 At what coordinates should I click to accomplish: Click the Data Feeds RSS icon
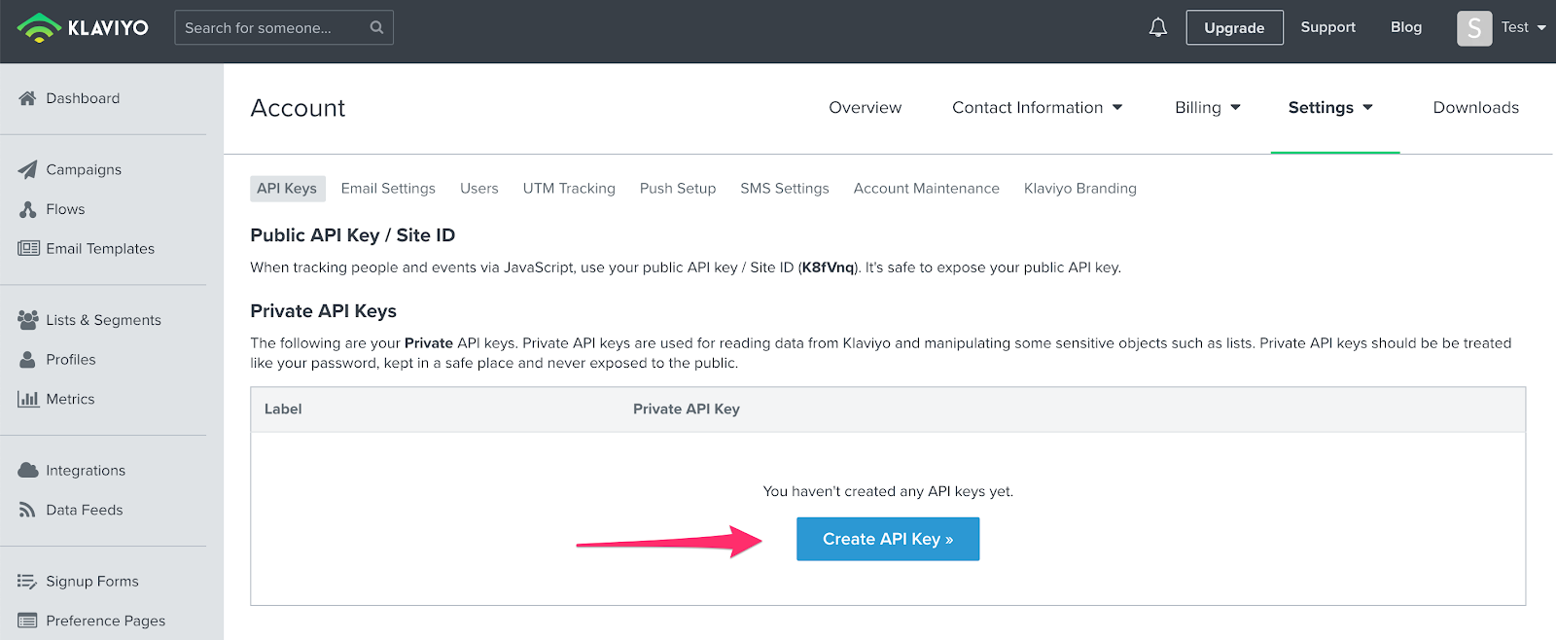pos(27,510)
